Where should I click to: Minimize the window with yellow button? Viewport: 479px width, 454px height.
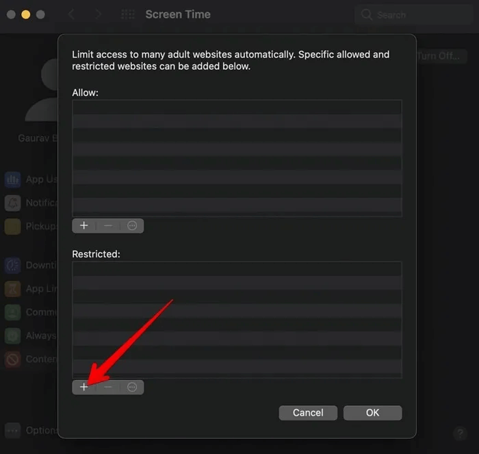click(26, 14)
